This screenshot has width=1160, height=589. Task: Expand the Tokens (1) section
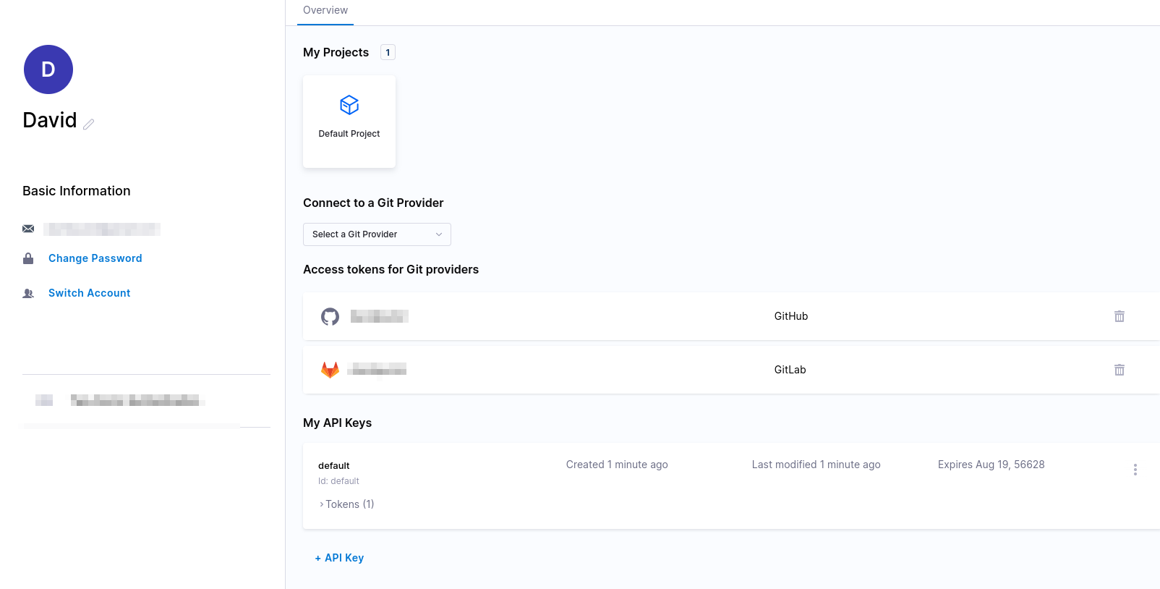pyautogui.click(x=346, y=504)
